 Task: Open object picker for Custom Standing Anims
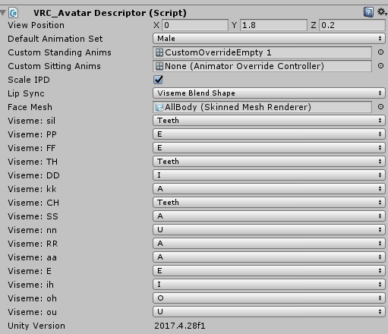[x=380, y=52]
